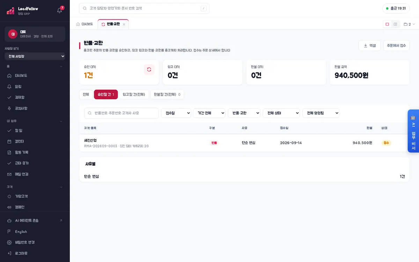
Task: Select the 반품·교환 tab
Action: (x=113, y=24)
